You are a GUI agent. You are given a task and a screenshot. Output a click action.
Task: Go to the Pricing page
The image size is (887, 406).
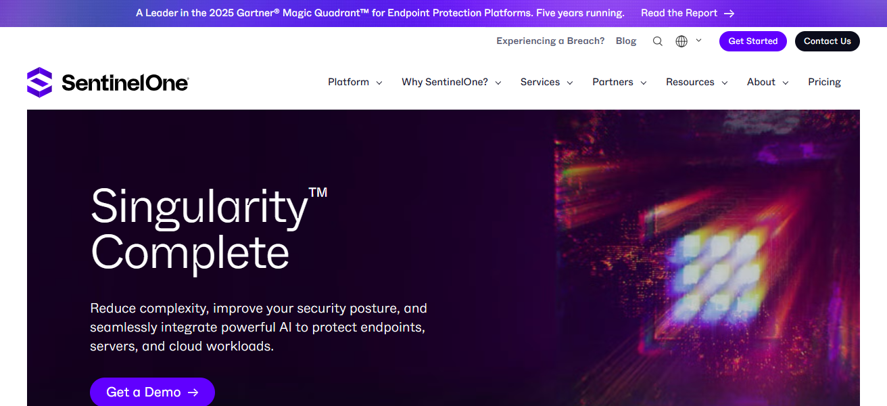pyautogui.click(x=824, y=82)
